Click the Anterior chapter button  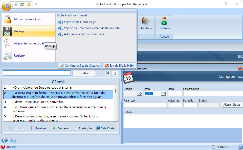[16, 128]
